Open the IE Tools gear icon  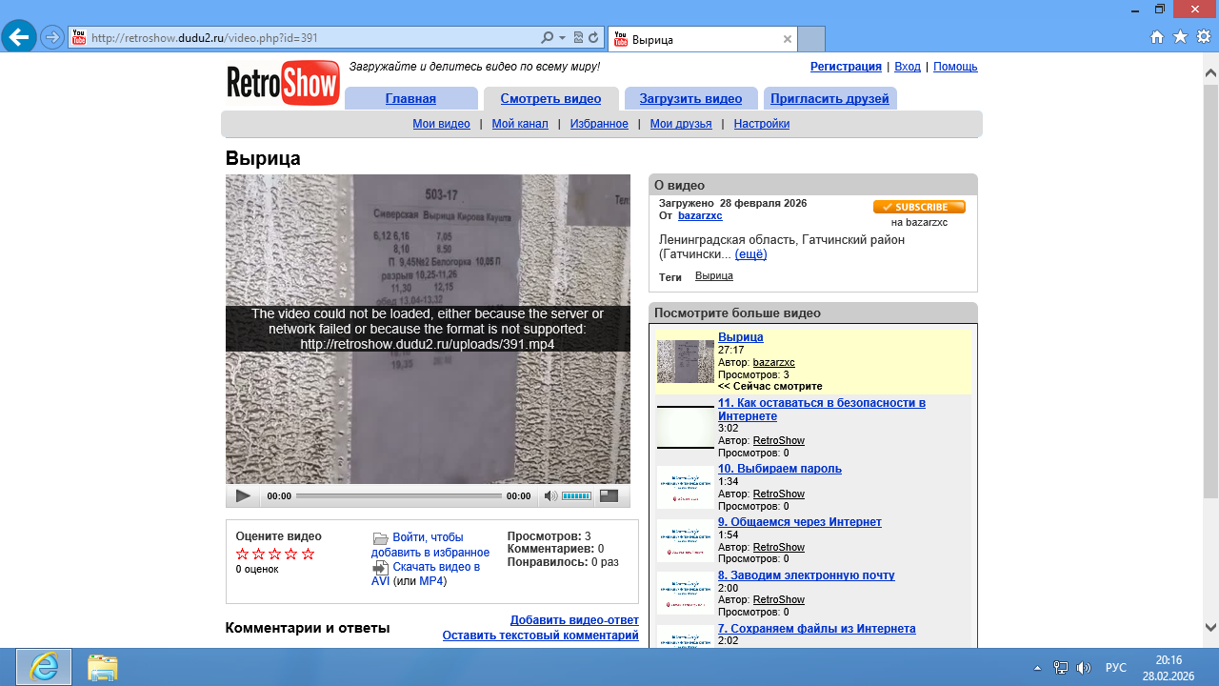coord(1203,37)
